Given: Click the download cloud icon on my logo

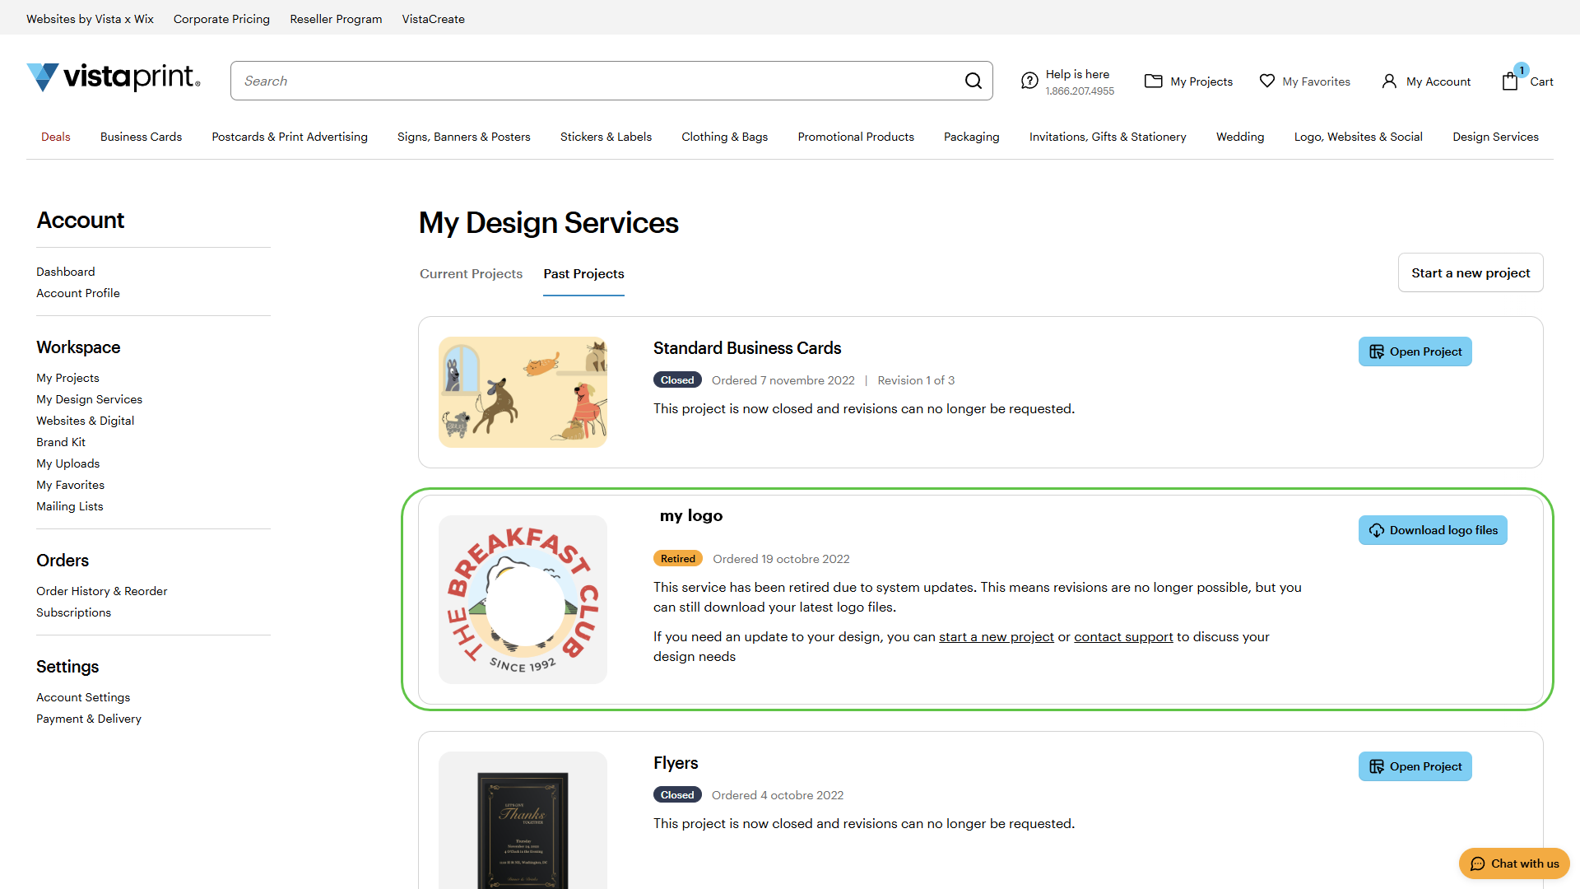Looking at the screenshot, I should 1377,530.
